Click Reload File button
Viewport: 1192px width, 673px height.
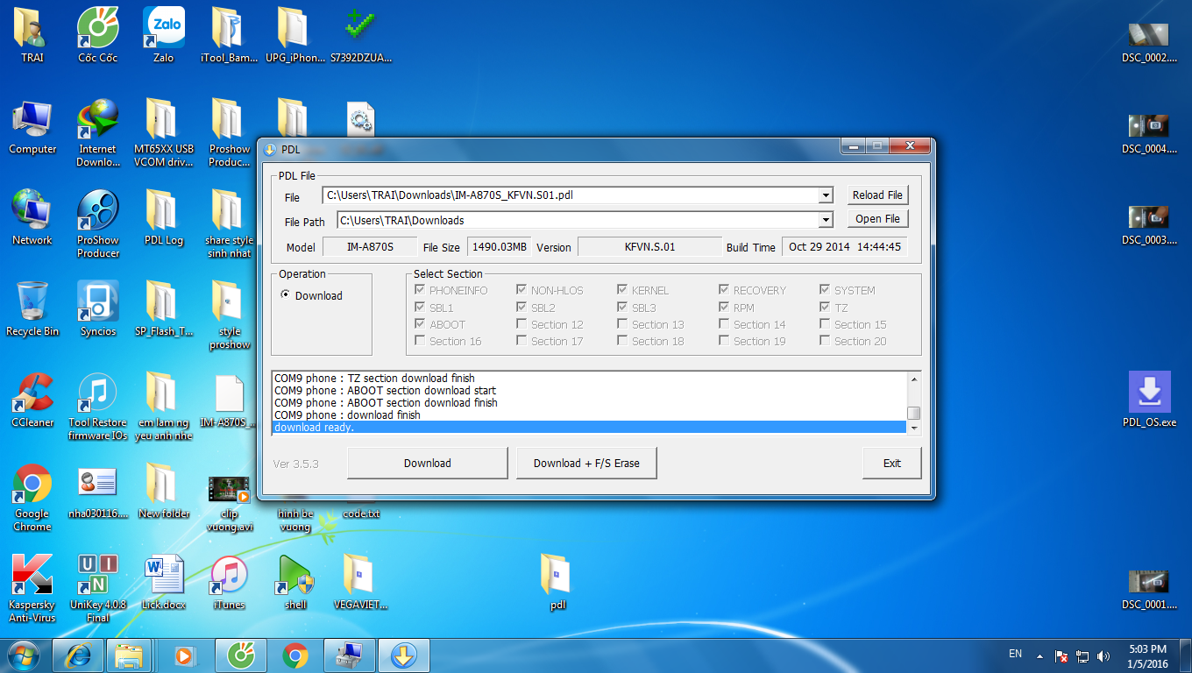tap(877, 195)
